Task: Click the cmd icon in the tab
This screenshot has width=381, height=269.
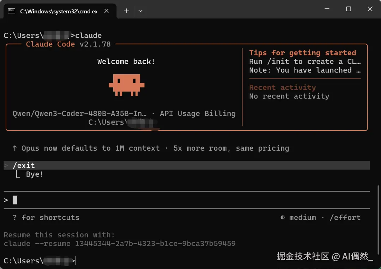Action: coord(11,11)
